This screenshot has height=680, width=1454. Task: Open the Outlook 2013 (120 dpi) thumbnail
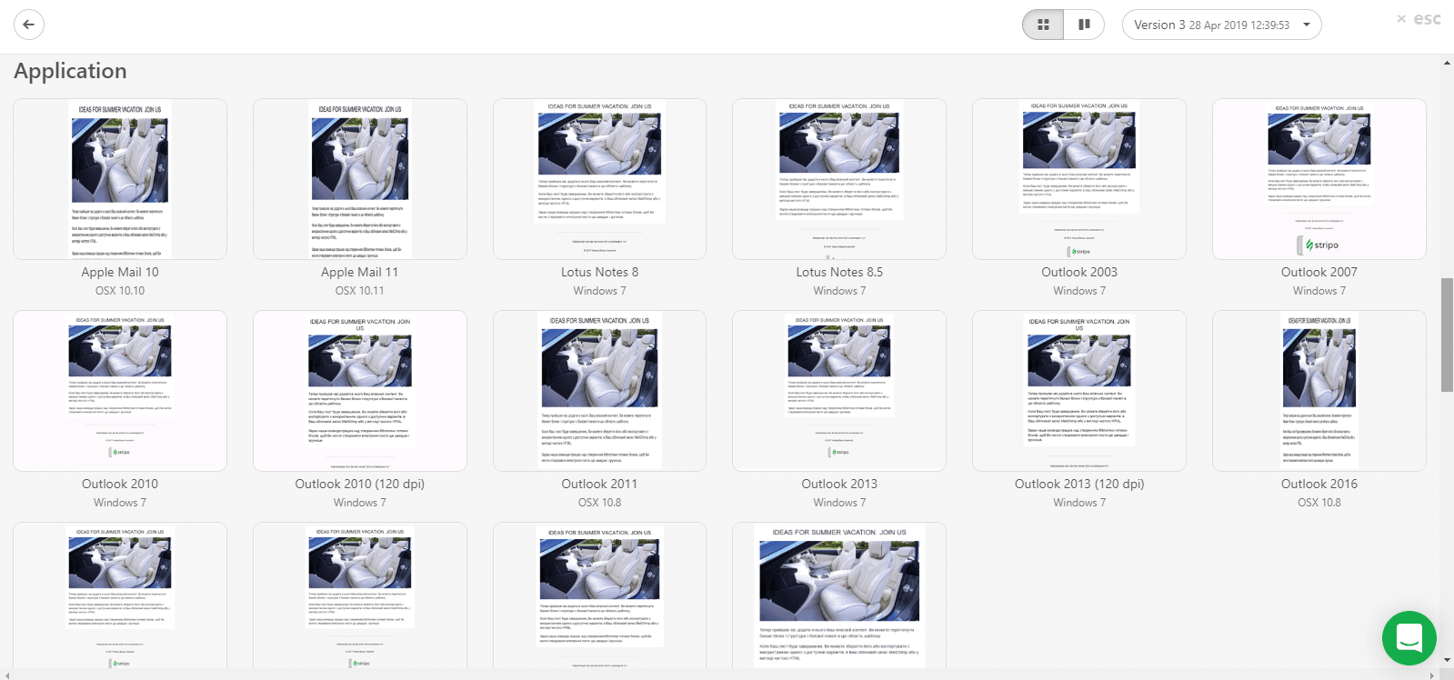(x=1079, y=391)
